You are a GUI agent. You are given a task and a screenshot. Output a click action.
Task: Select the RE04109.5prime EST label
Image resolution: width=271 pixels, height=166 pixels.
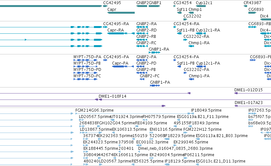151,123
